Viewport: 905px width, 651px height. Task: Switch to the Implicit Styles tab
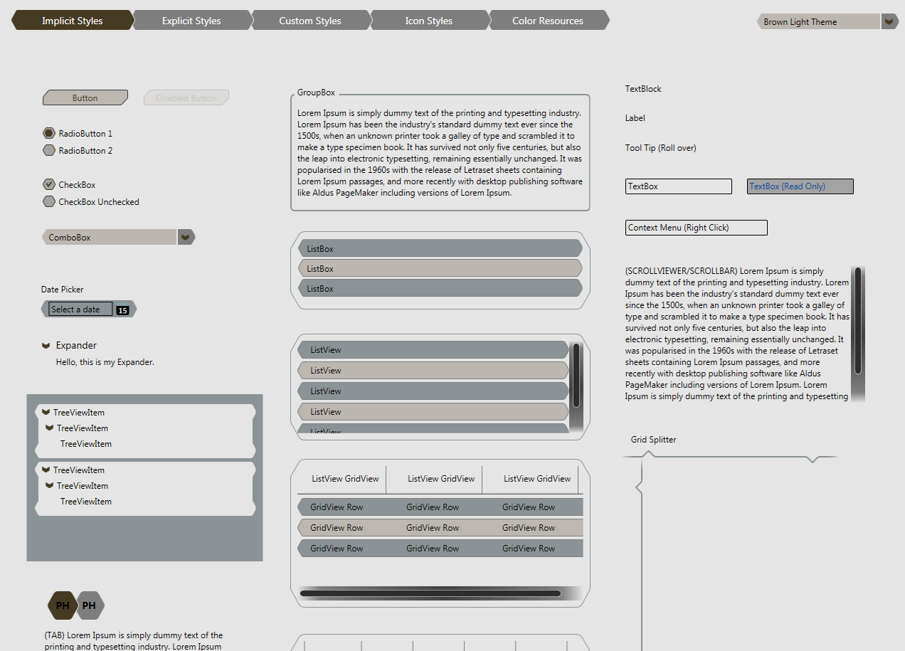72,21
